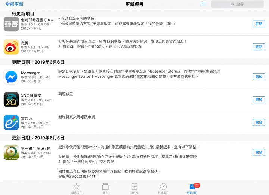Tap the 問題修正 release note
Screen dimensions: 269x195
point(65,94)
